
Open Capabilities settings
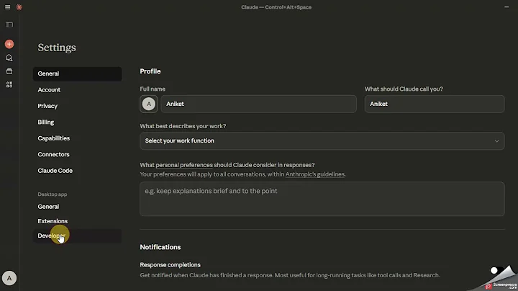(x=53, y=138)
